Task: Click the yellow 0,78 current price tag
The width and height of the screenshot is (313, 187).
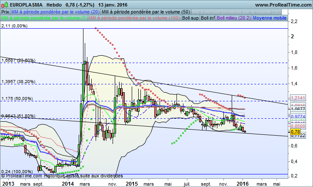Action: click(296, 132)
